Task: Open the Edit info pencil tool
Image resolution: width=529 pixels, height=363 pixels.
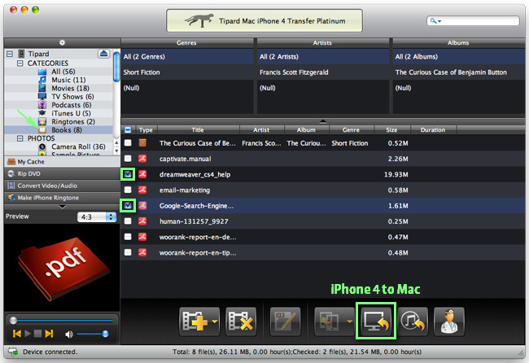Action: click(x=286, y=321)
